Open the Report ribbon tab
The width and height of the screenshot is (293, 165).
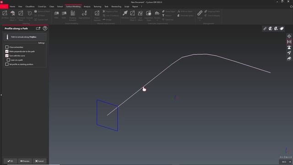click(x=135, y=6)
